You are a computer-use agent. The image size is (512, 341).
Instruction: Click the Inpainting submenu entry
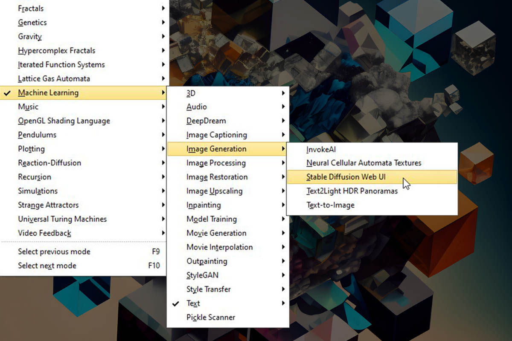204,205
